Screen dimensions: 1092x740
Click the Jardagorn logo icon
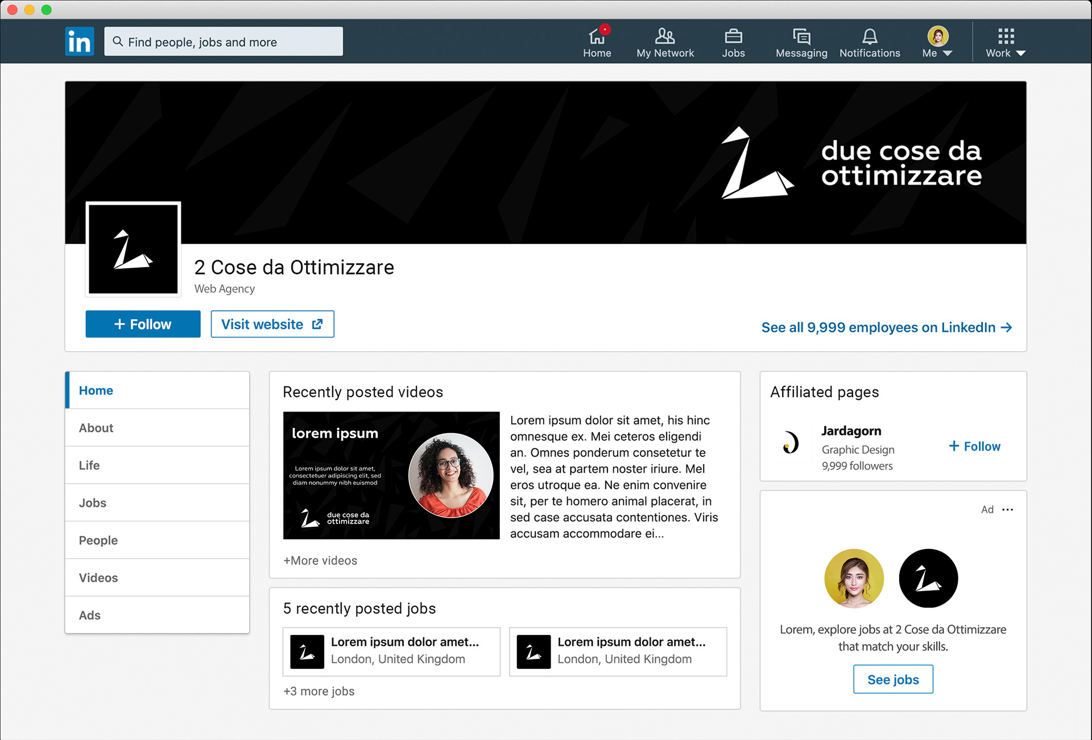(x=791, y=442)
